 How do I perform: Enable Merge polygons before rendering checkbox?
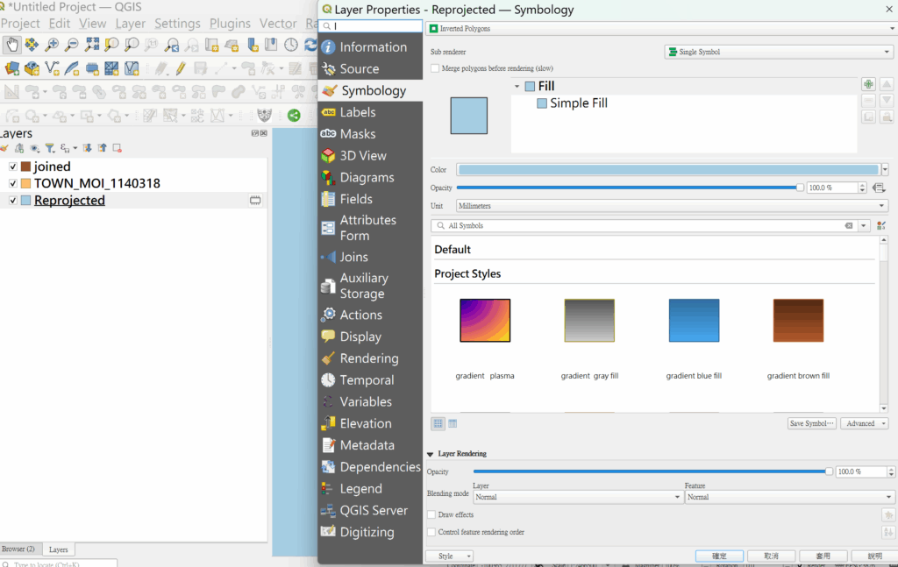pyautogui.click(x=435, y=68)
